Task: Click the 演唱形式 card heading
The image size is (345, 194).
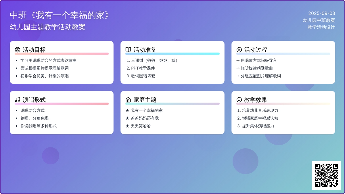Action: click(34, 100)
